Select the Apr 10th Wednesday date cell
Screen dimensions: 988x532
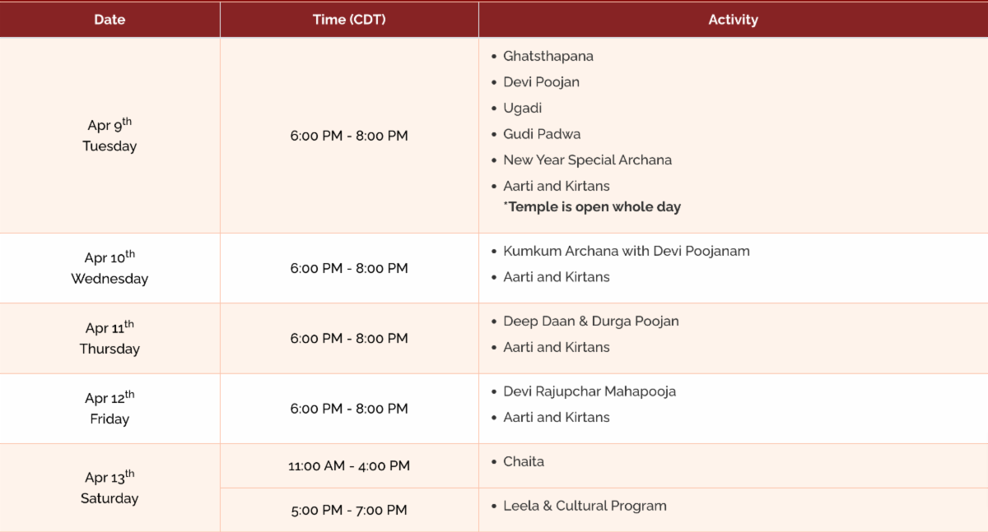click(x=110, y=268)
